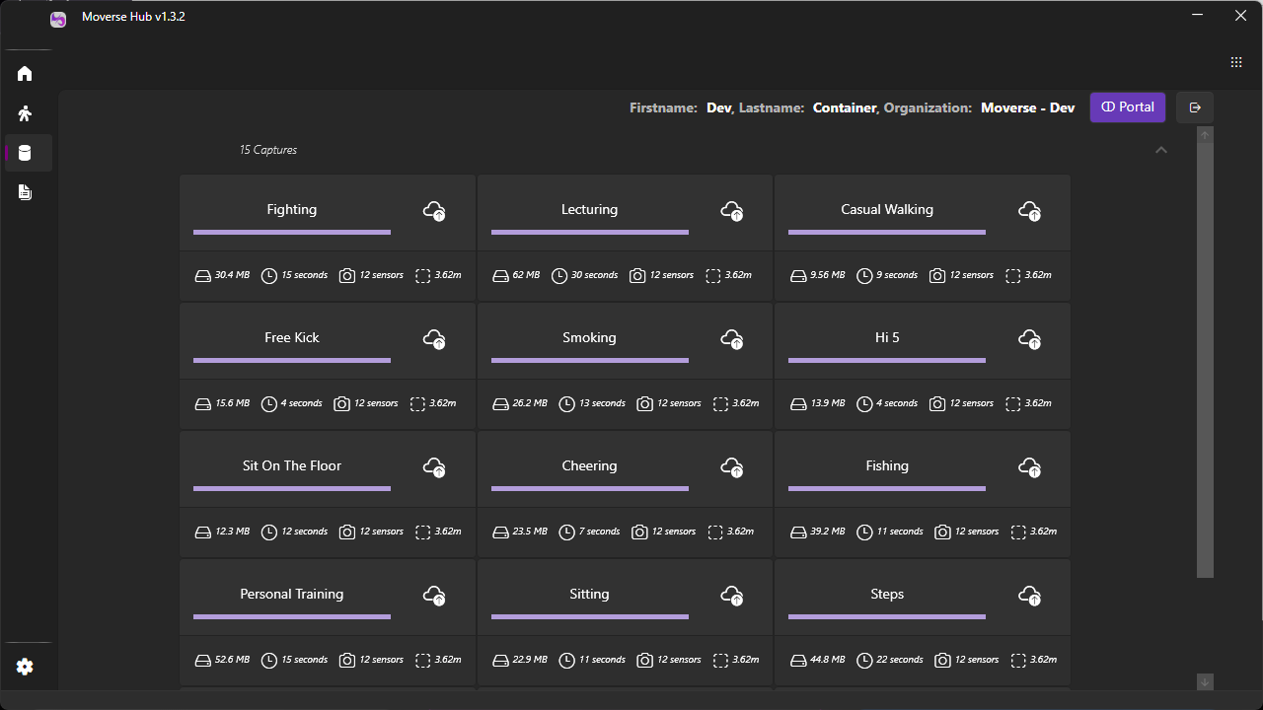Select the Smoking capture title
The width and height of the screenshot is (1263, 710).
(589, 337)
